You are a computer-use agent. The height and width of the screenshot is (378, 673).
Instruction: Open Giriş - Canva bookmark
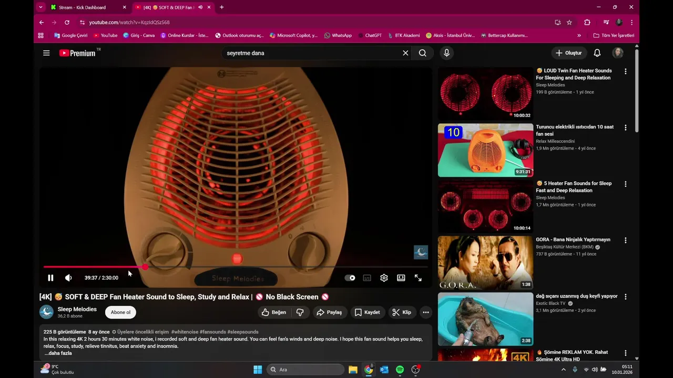click(139, 35)
